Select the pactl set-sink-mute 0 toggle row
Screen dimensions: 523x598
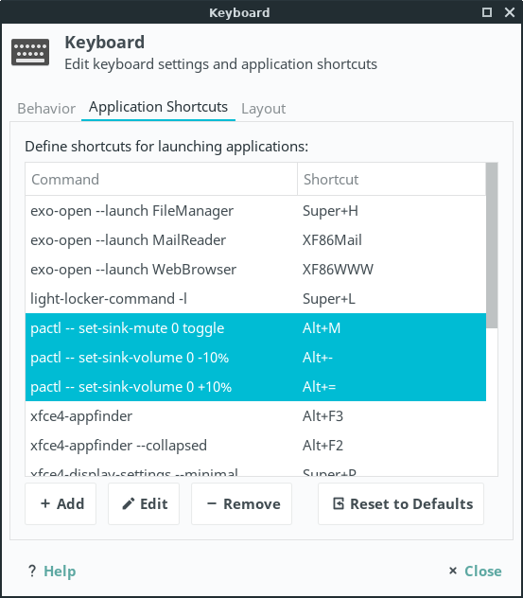click(255, 328)
